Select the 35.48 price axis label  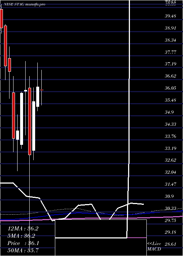[x=171, y=100]
